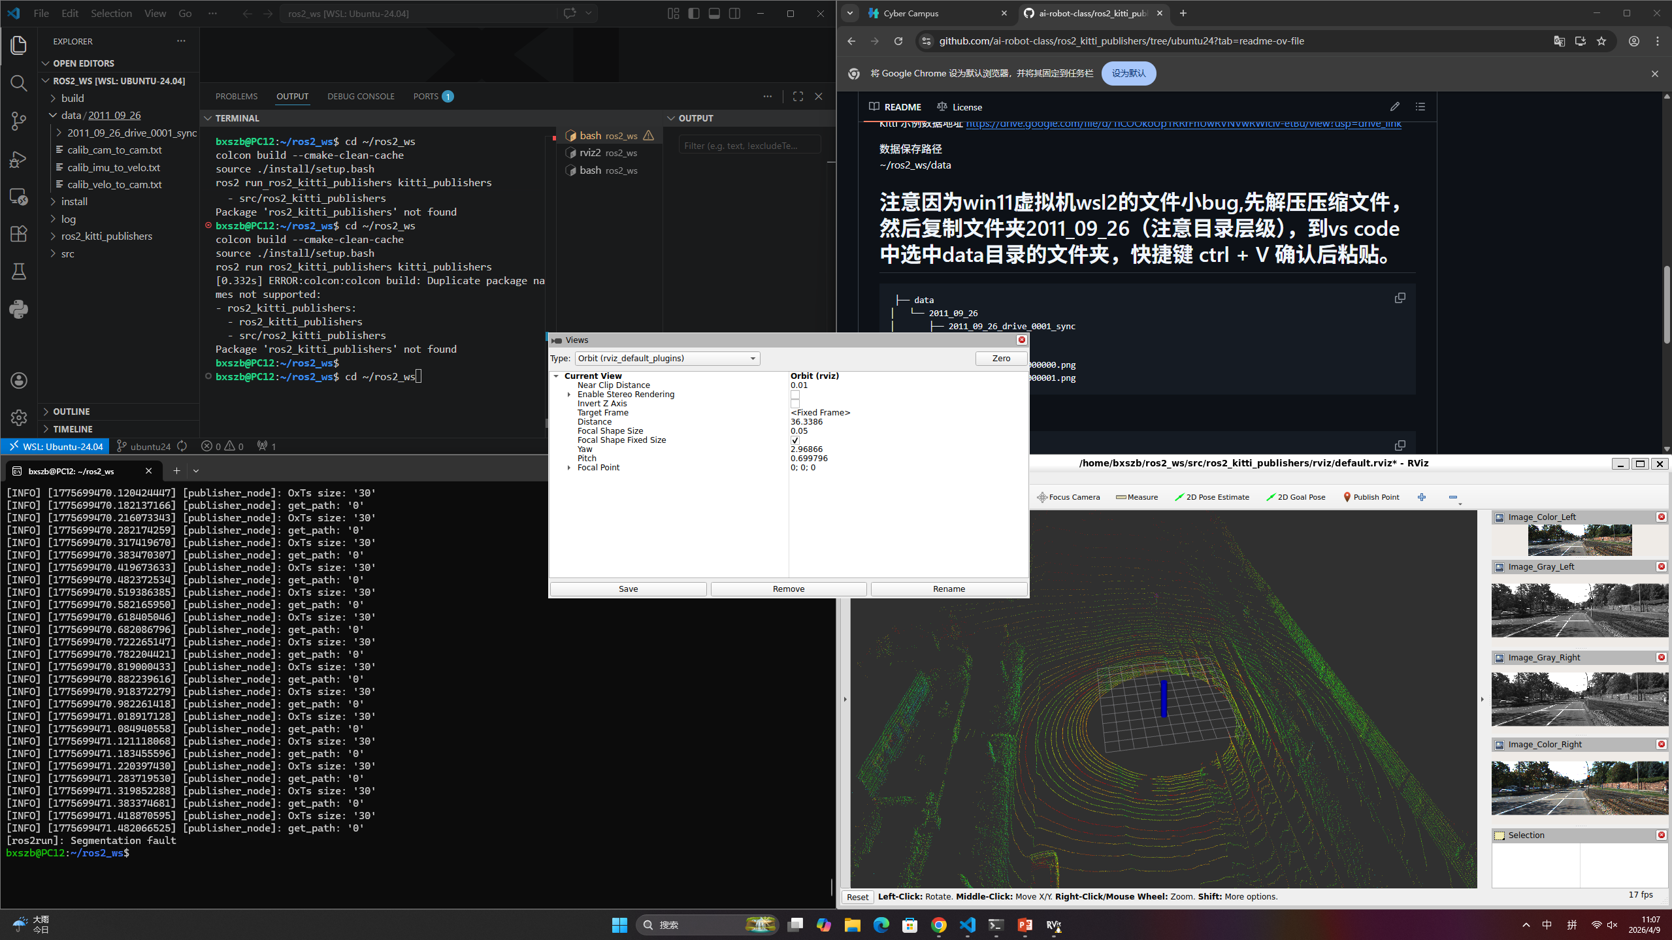Open the Source Control view icon
The image size is (1672, 940).
pos(18,121)
